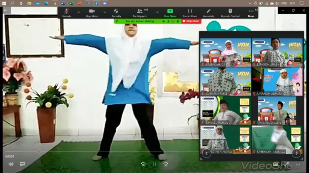This screenshot has width=309, height=173.
Task: Open audio options arrow beside Unmute
Action: [78, 12]
